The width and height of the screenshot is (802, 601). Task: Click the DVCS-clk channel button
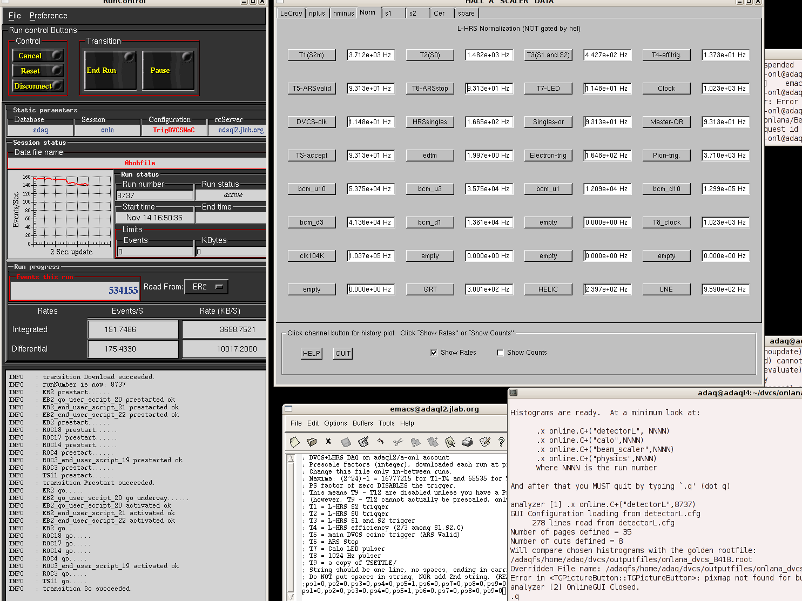(312, 121)
